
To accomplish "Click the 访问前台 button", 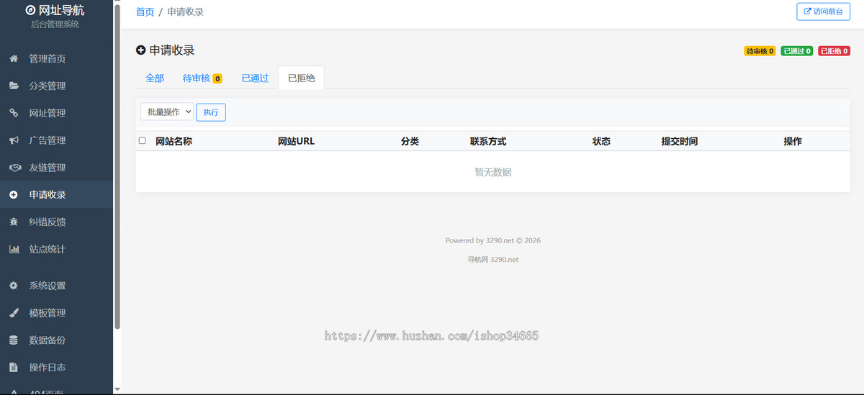I will pos(823,12).
